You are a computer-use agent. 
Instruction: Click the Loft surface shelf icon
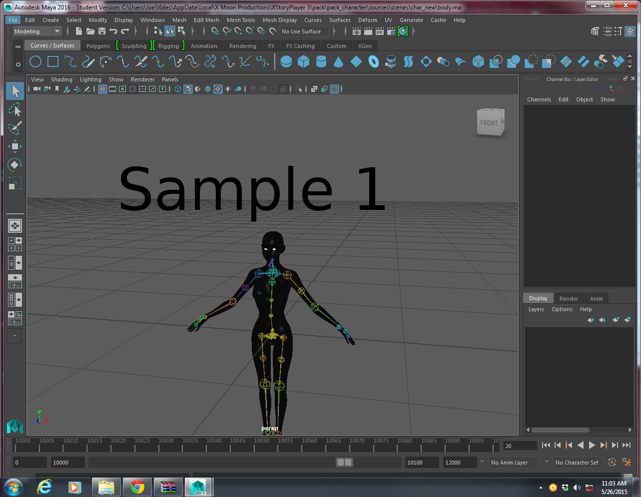[x=409, y=61]
